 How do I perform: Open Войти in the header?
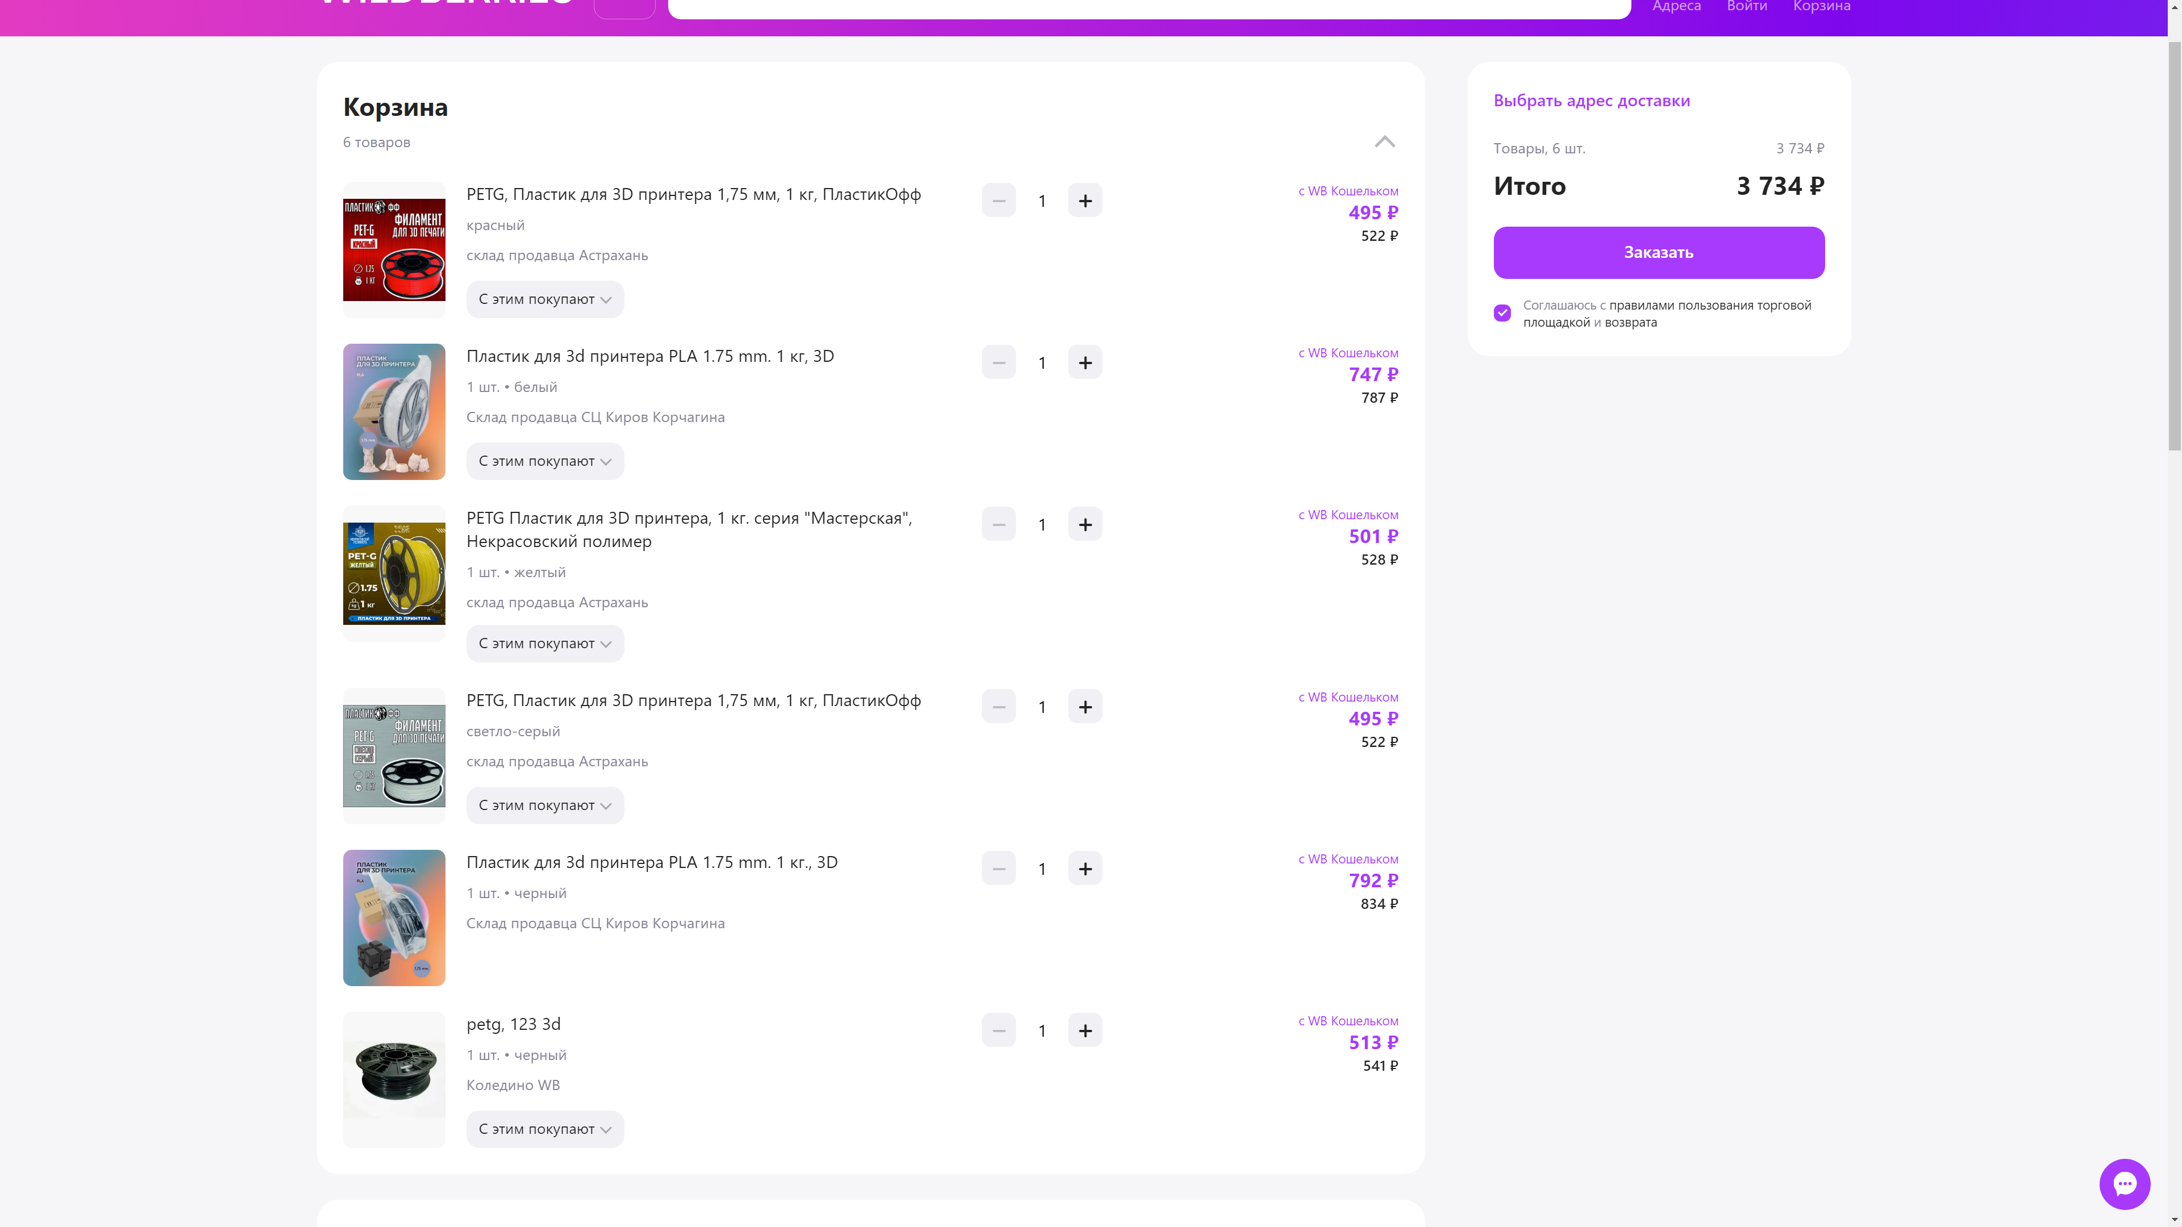[1747, 7]
